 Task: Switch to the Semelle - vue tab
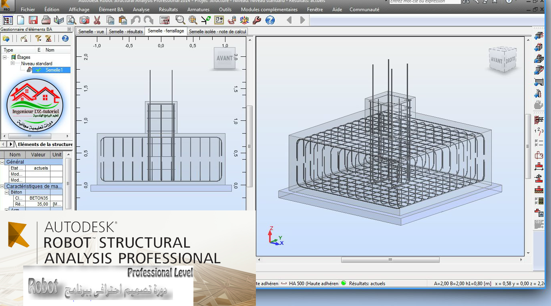click(91, 31)
